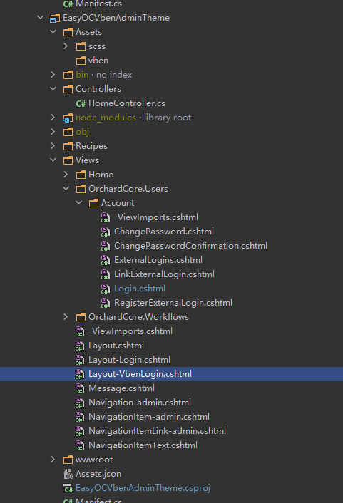Click the Razor icon next to Layout-VbenLogin.cshtml
The image size is (343, 503).
click(x=80, y=374)
